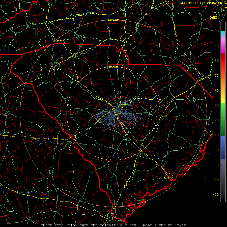Click the 100 NMI range ring label
The height and width of the screenshot is (227, 227).
pyautogui.click(x=113, y=20)
